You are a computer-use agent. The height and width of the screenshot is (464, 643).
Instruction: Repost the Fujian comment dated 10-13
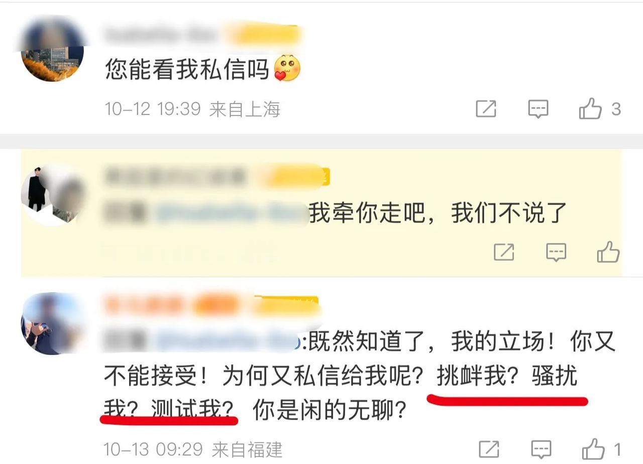489,449
